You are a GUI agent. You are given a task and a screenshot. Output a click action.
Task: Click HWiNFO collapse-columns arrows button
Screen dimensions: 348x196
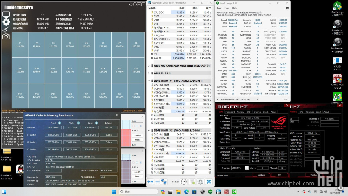[x=157, y=182]
